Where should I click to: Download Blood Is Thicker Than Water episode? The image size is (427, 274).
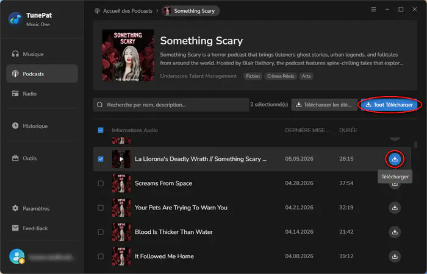click(395, 232)
